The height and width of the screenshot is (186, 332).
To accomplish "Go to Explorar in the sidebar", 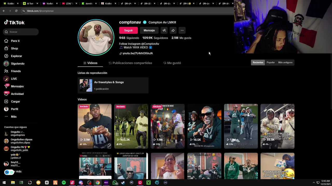I will [x=13, y=56].
